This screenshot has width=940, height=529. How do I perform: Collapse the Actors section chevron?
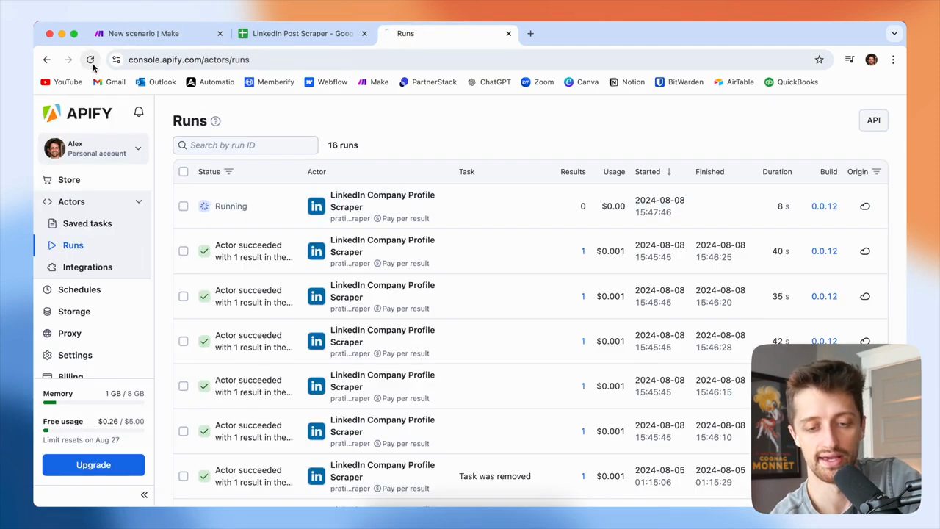tap(138, 201)
